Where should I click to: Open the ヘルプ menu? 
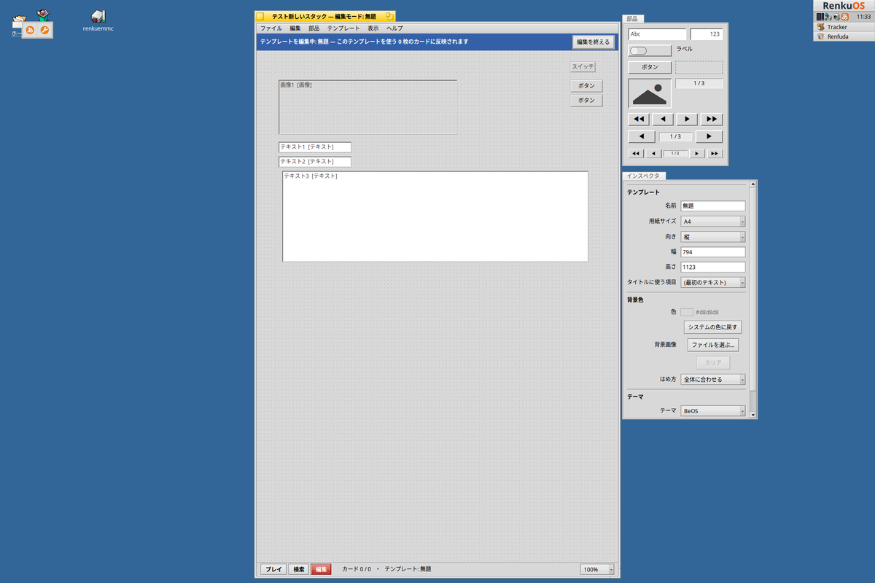(394, 28)
